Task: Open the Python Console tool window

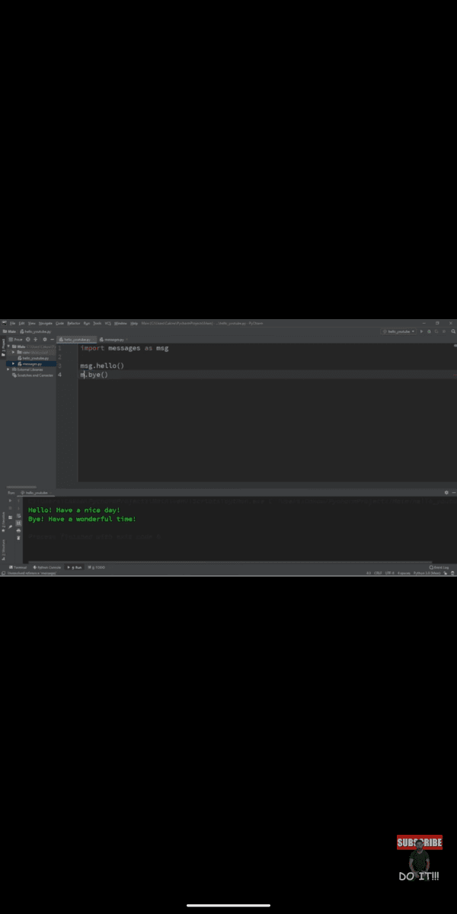Action: pos(48,567)
